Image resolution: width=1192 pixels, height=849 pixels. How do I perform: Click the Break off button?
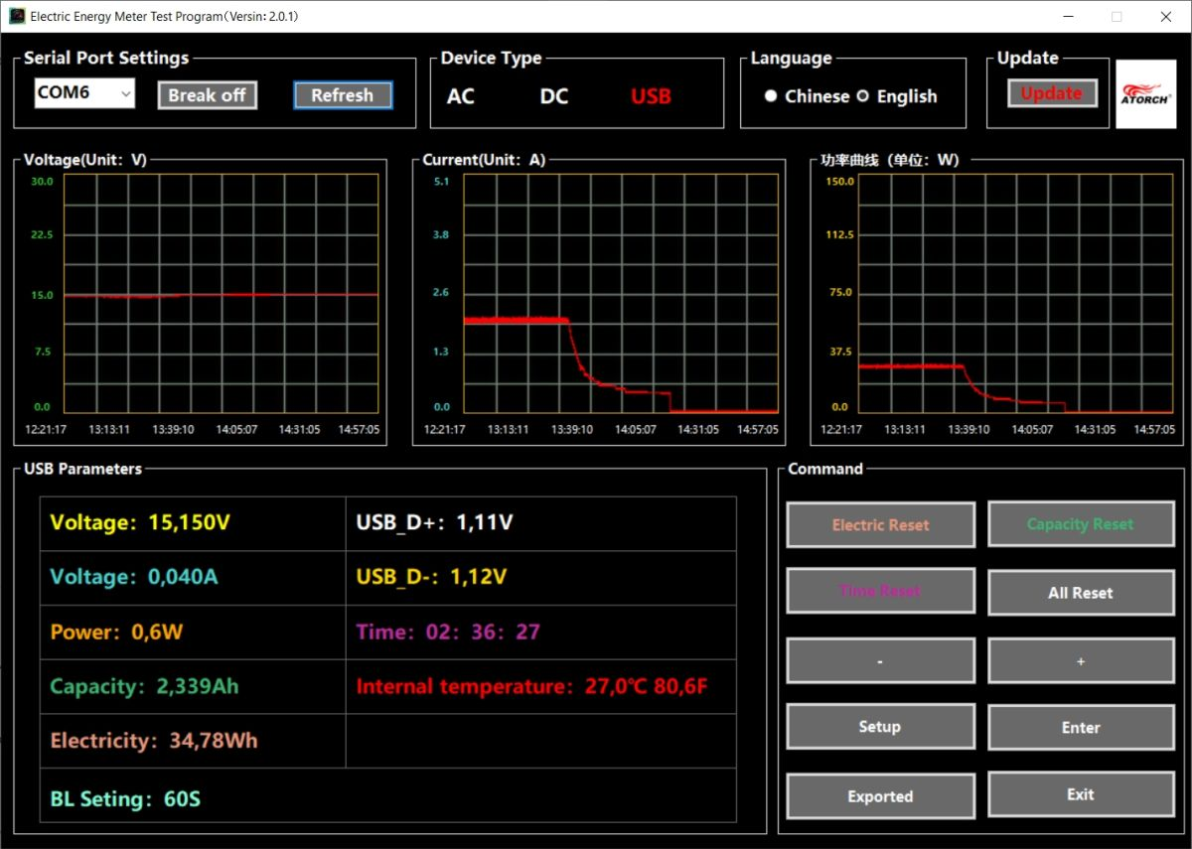coord(207,95)
